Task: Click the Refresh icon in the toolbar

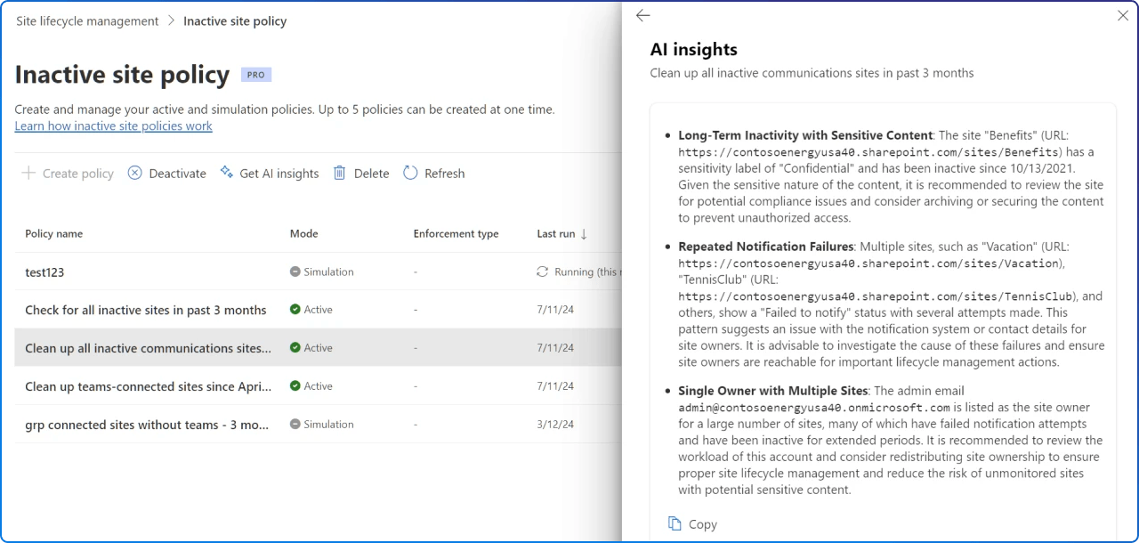Action: click(408, 173)
